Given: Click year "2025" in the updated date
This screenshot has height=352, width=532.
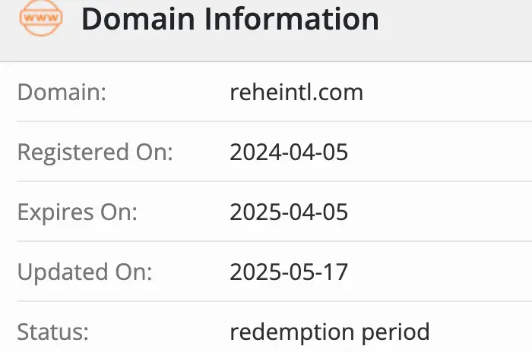Looking at the screenshot, I should (x=254, y=272).
